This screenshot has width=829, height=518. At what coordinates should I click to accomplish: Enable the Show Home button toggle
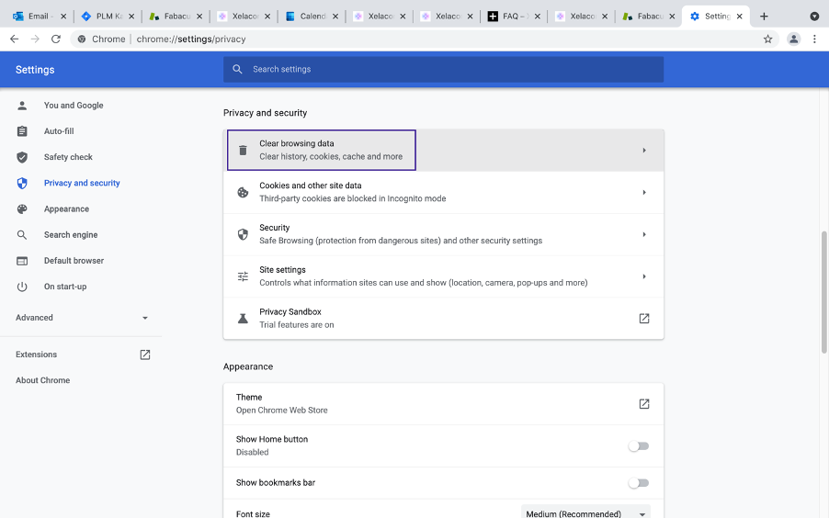(x=638, y=446)
